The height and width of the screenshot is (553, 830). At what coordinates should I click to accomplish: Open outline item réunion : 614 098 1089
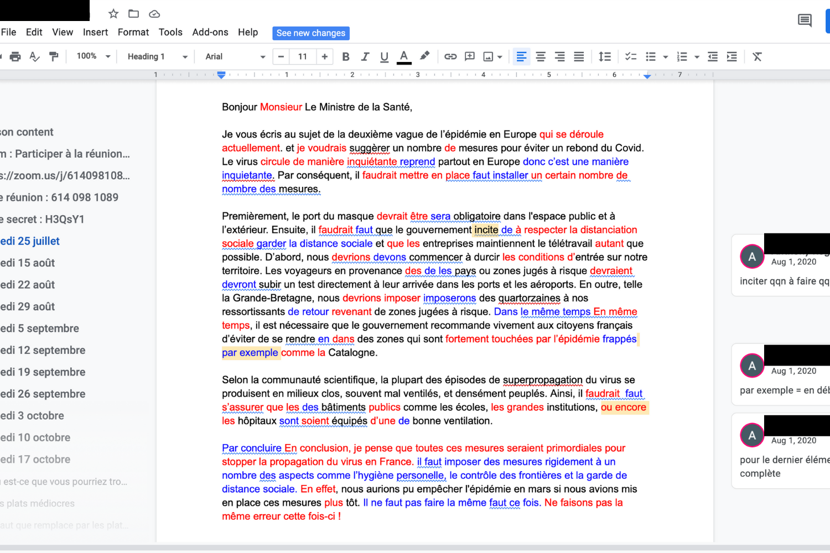coord(59,197)
